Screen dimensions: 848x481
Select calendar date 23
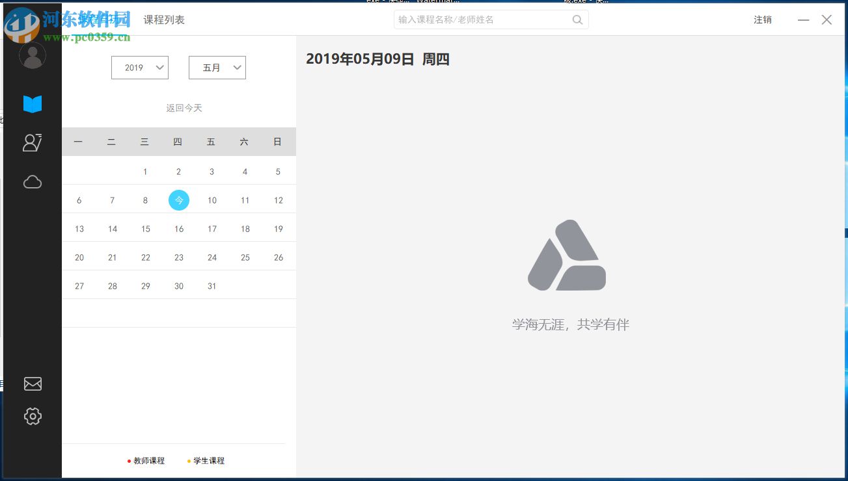click(x=179, y=257)
